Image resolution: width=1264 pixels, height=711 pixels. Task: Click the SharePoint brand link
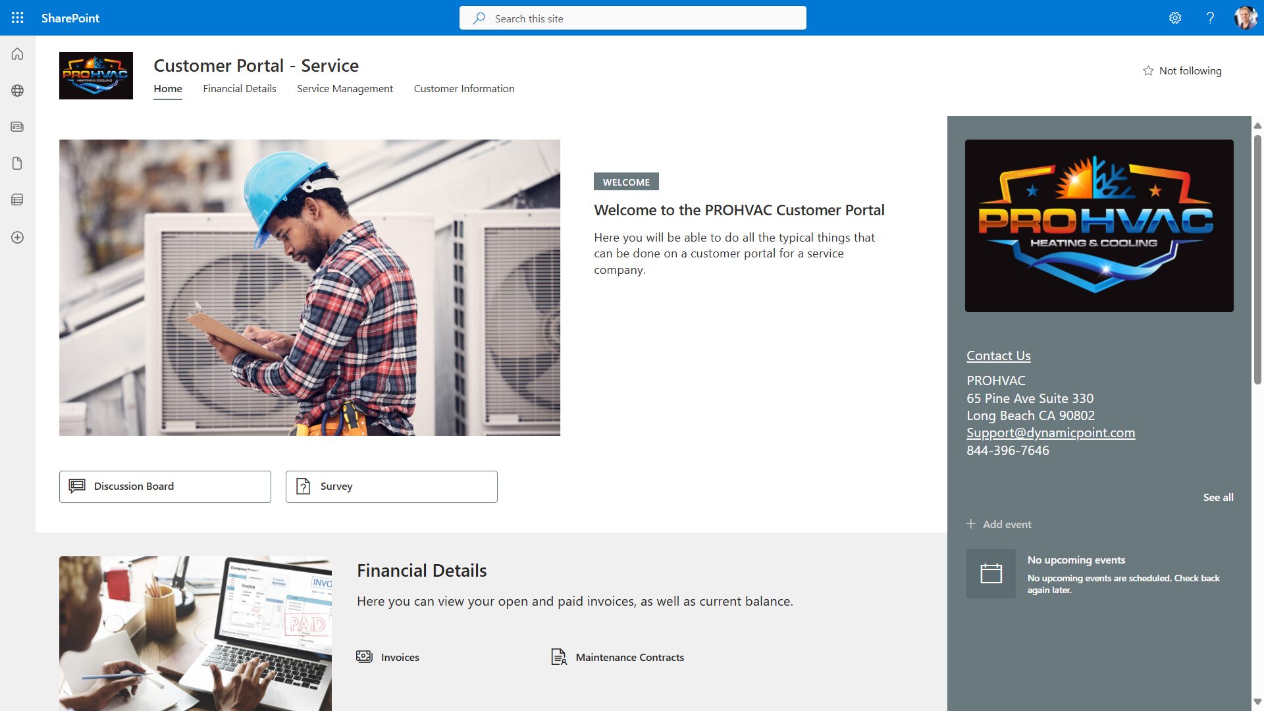coord(70,18)
